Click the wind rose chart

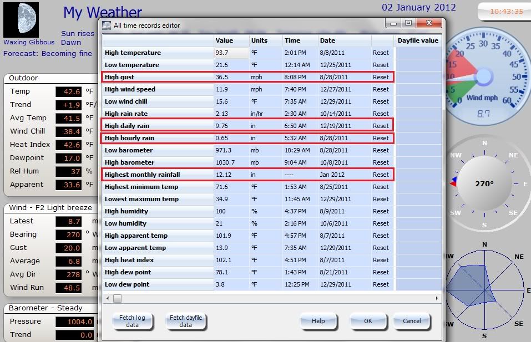(484, 289)
